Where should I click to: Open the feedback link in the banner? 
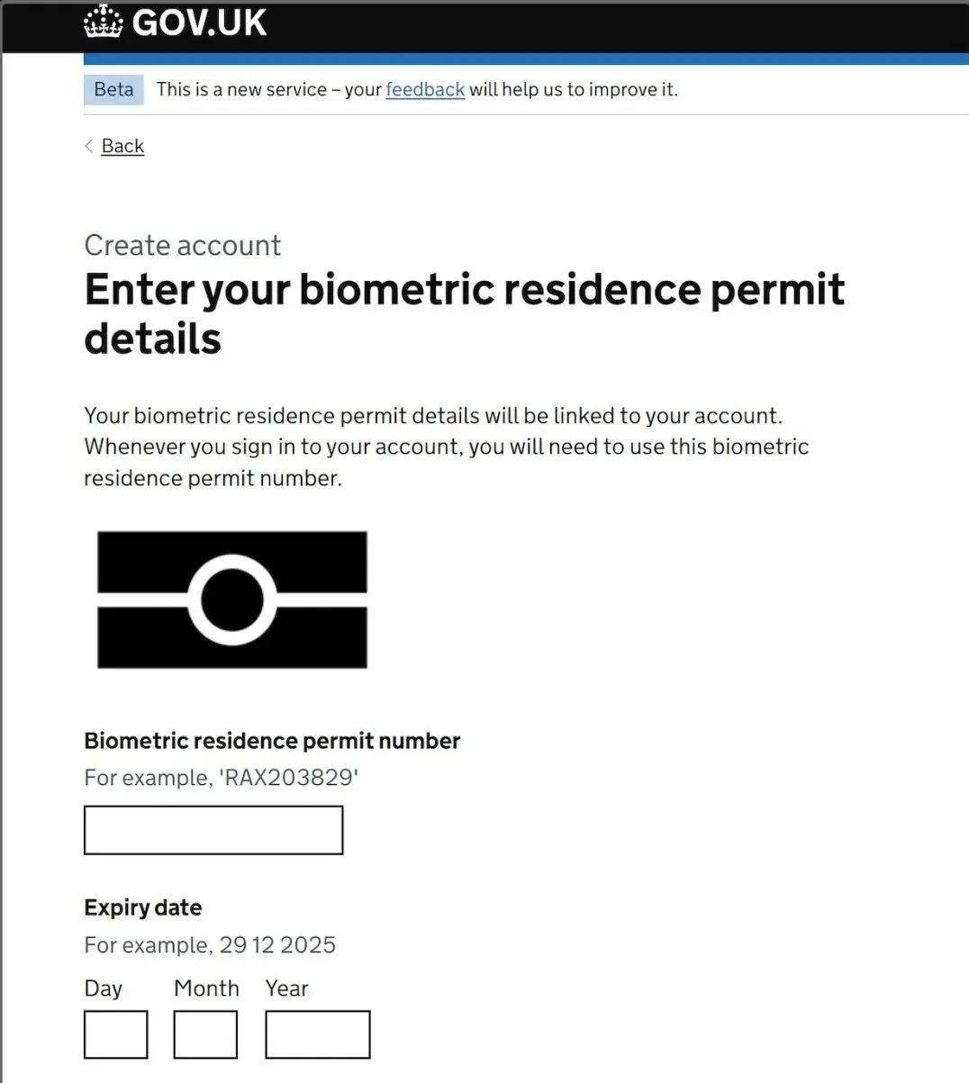click(x=425, y=89)
